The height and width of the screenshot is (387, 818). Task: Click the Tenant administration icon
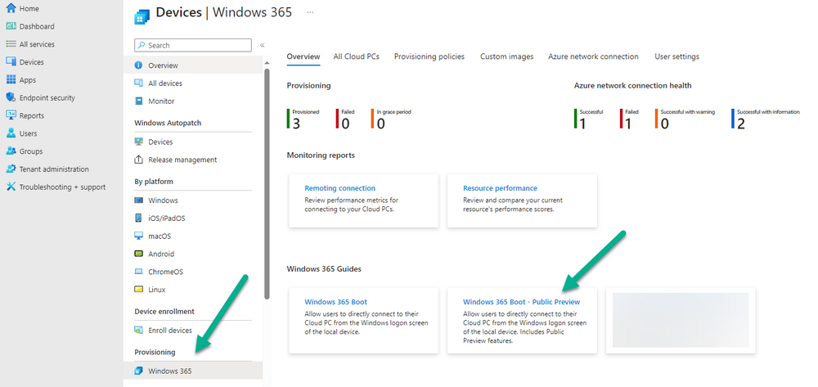click(11, 169)
